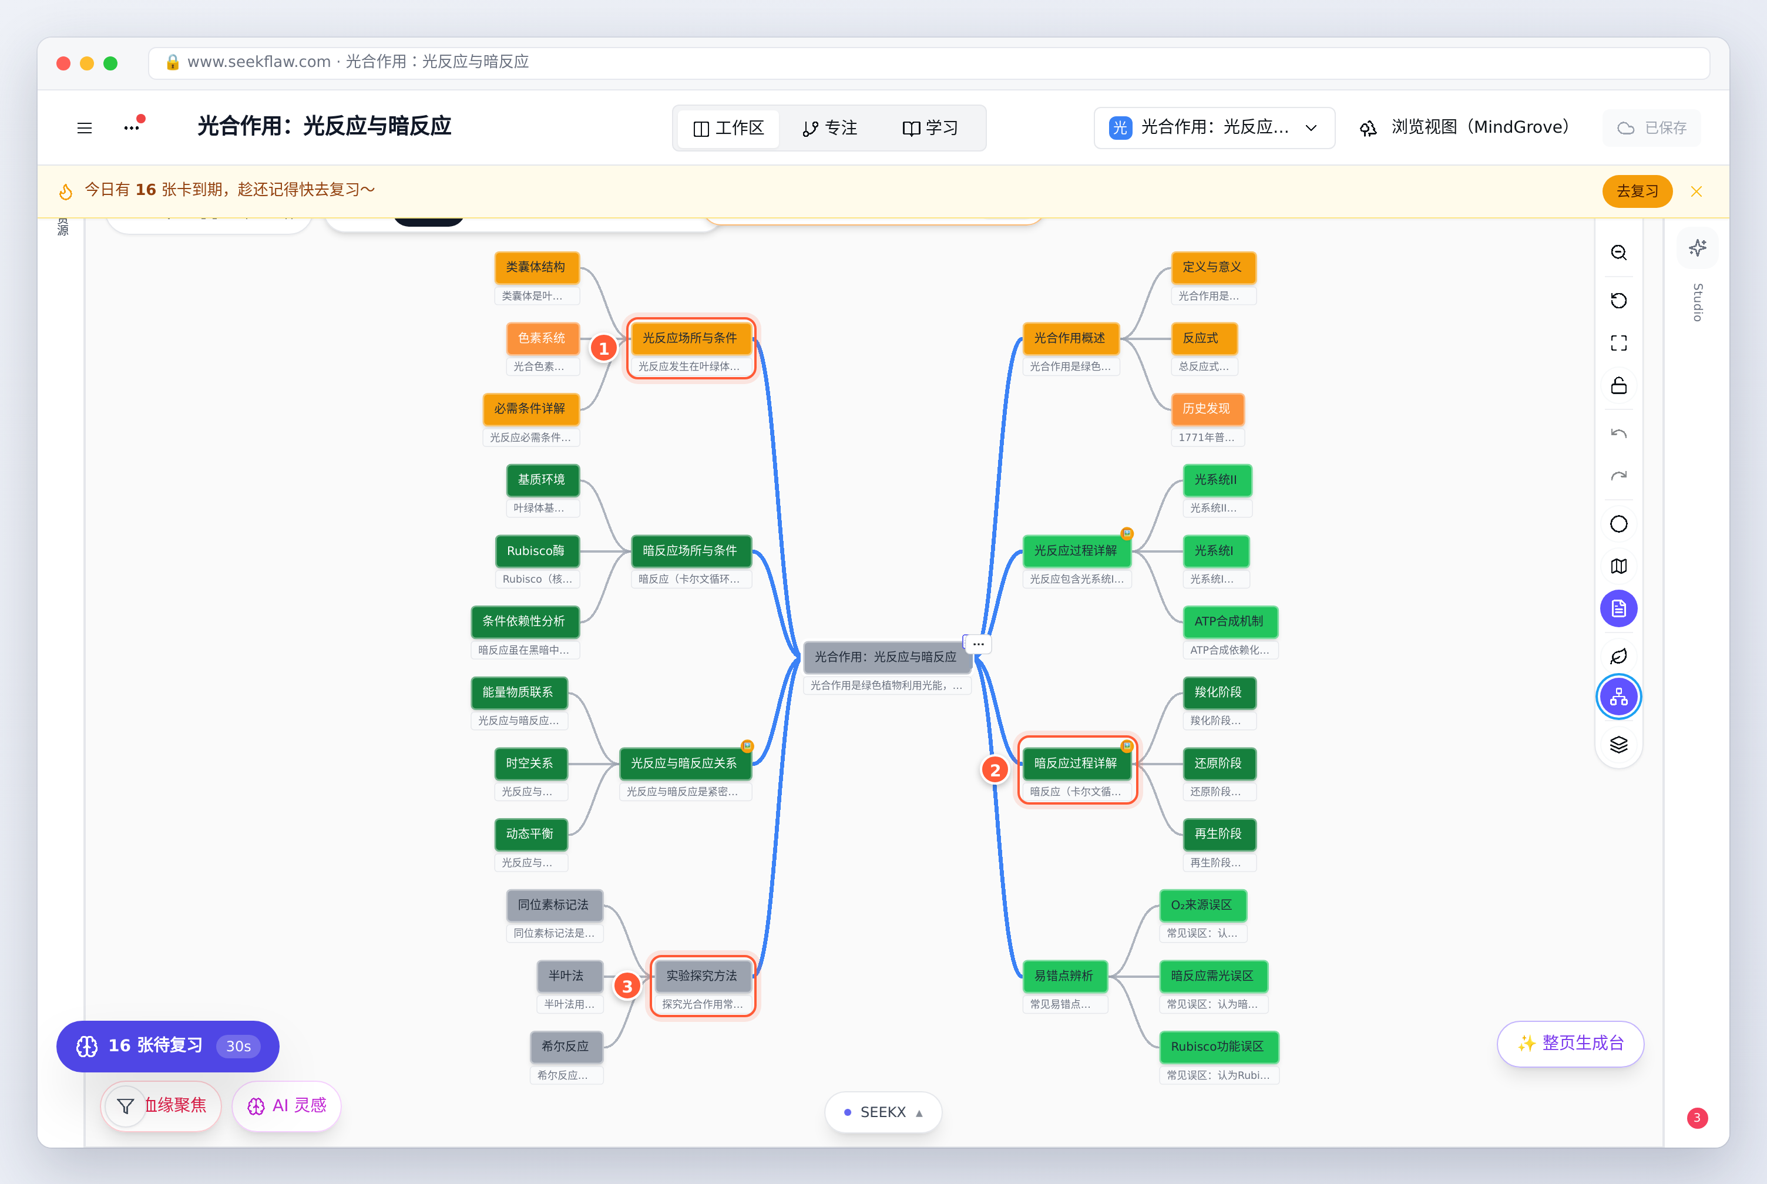1767x1184 pixels.
Task: Open the hamburger menu icon
Action: [85, 127]
